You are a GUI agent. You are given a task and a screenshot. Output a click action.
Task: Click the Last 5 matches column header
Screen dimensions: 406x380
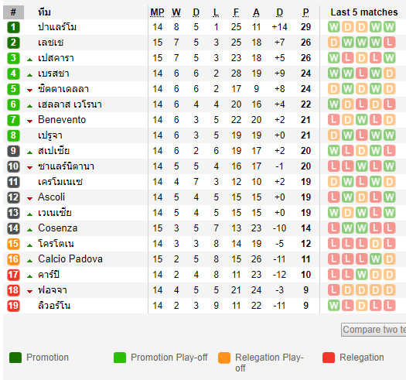click(364, 12)
